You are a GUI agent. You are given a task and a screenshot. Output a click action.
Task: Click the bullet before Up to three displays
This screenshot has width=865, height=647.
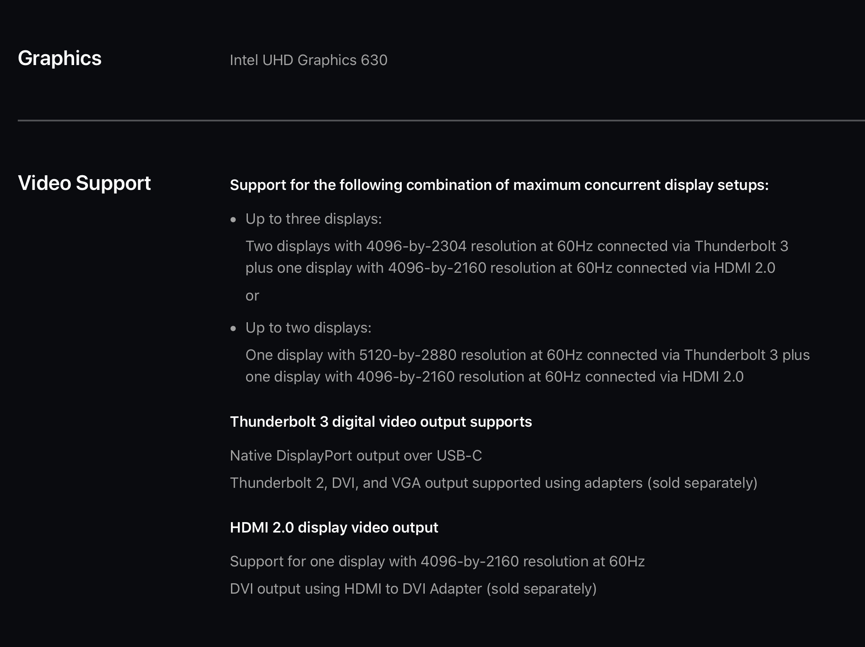point(234,220)
